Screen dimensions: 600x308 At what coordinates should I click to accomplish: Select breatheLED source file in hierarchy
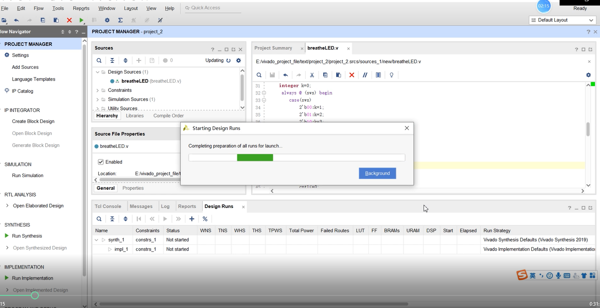tap(151, 81)
